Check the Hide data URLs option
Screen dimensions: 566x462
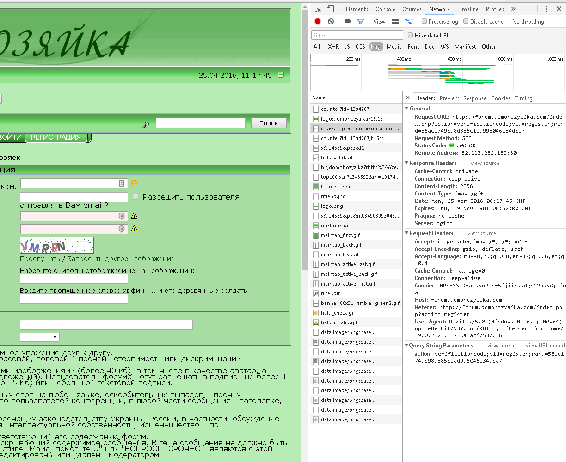(x=410, y=35)
